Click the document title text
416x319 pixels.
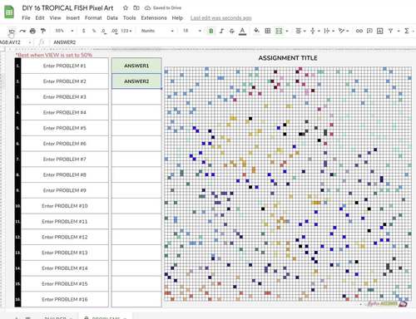[67, 8]
